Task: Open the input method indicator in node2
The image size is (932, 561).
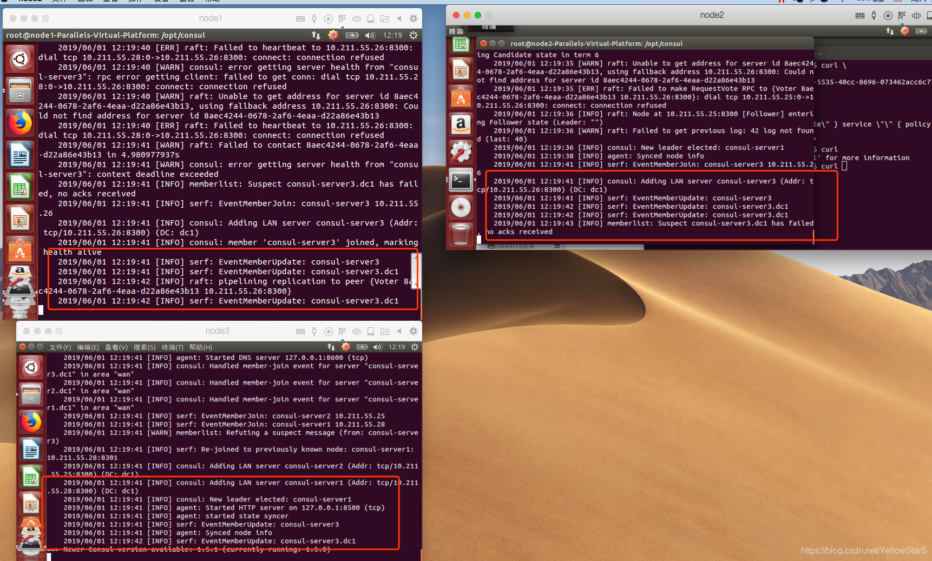Action: point(905,31)
